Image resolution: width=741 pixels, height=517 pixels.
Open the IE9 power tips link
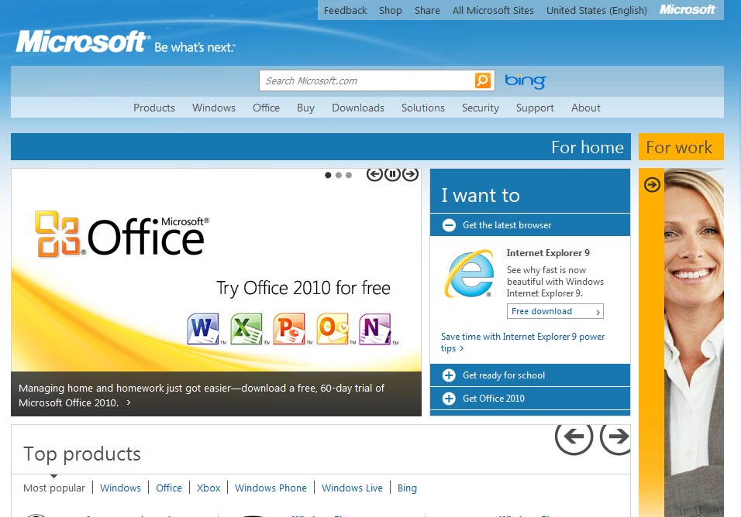coord(522,342)
